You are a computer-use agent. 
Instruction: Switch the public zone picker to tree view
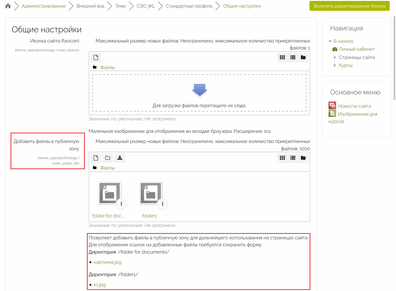click(303, 158)
